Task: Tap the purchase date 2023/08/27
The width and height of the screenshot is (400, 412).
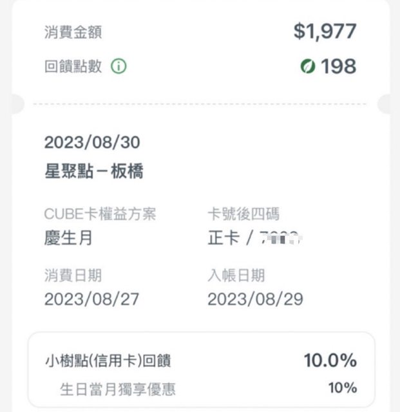Action: click(x=91, y=299)
